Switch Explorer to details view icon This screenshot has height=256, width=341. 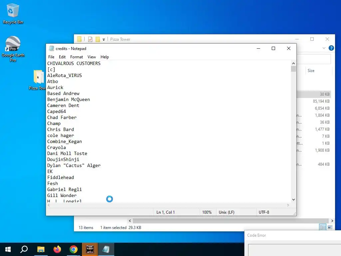[x=323, y=227]
